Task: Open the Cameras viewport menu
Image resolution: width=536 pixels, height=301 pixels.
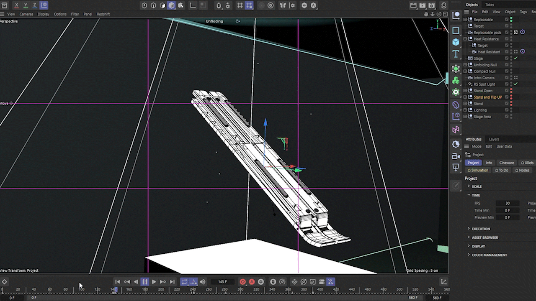Action: [26, 14]
